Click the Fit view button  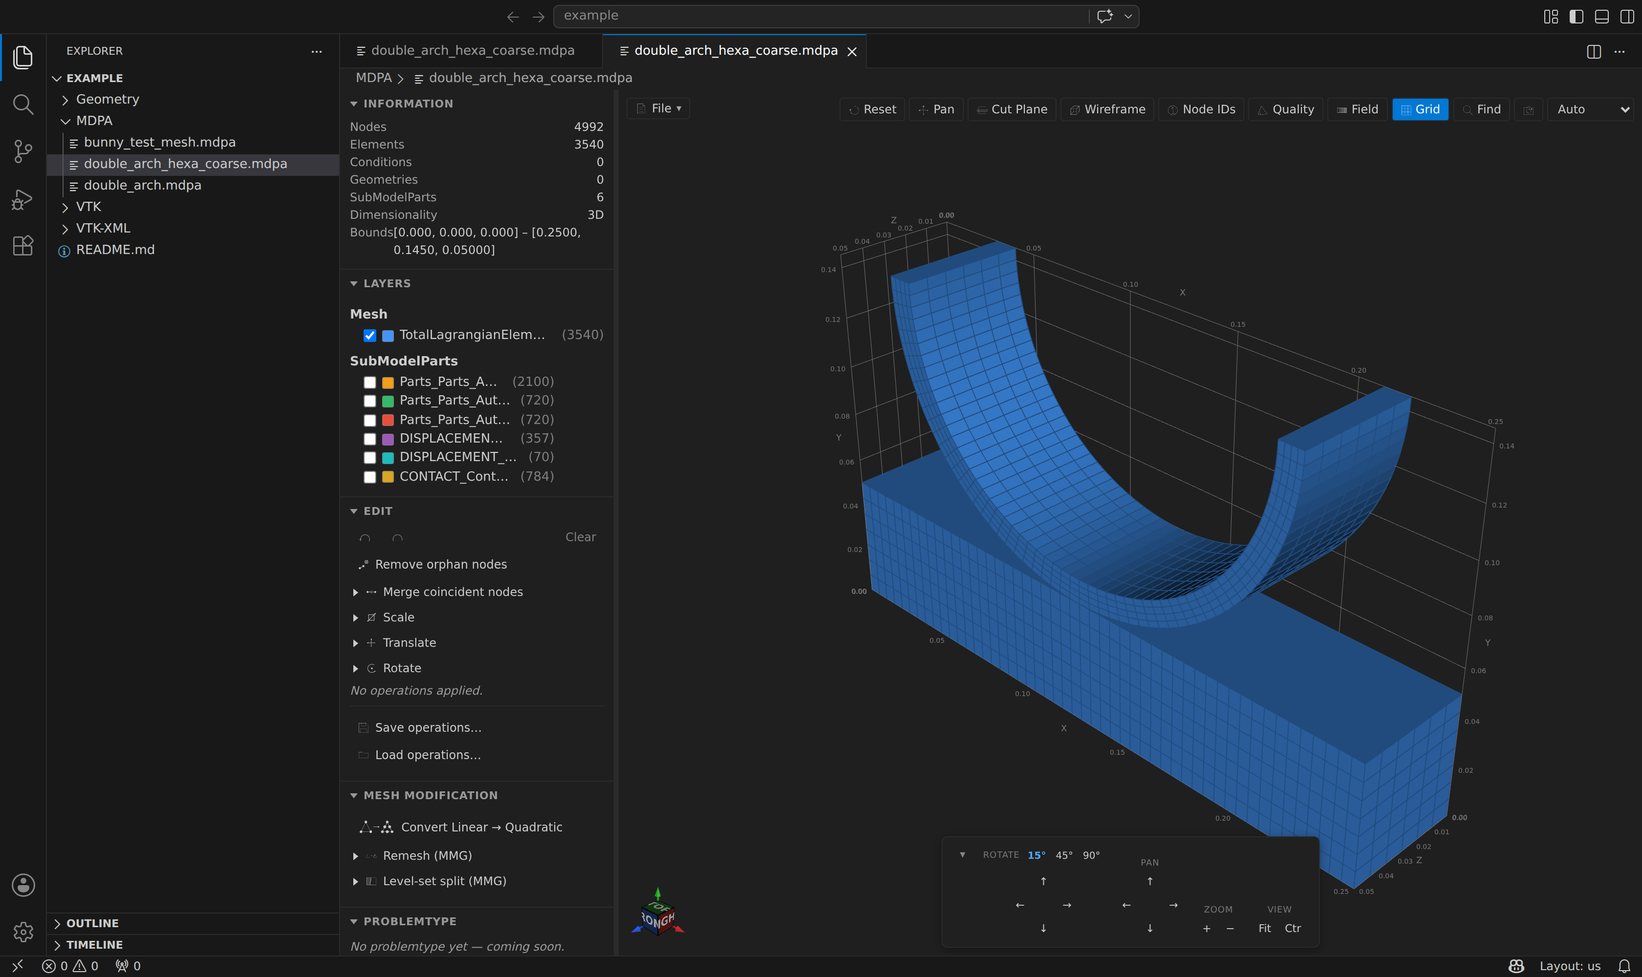point(1265,928)
